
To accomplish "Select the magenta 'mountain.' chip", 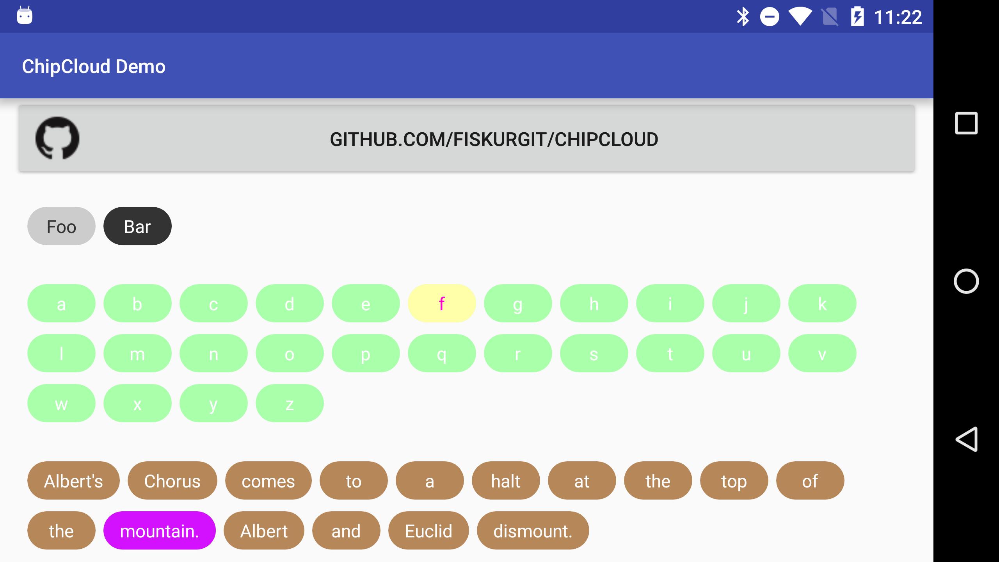I will [158, 530].
